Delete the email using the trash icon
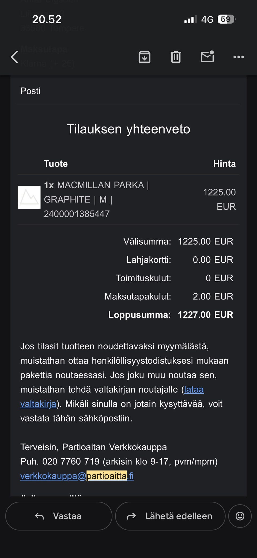 coord(176,57)
